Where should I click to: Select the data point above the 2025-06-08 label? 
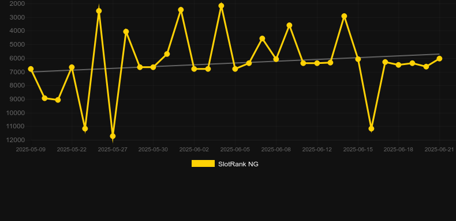tap(276, 59)
